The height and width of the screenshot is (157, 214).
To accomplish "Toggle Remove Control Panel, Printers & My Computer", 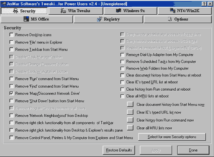I will coord(12,137).
